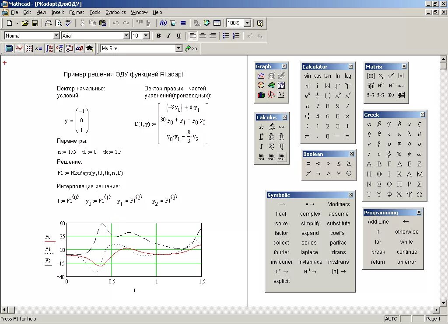The height and width of the screenshot is (324, 448).
Task: Insert a picture from the Matrix palette
Action: point(401,95)
